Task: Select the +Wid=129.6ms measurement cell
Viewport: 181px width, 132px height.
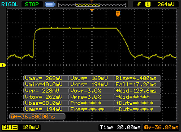Action: (137, 90)
